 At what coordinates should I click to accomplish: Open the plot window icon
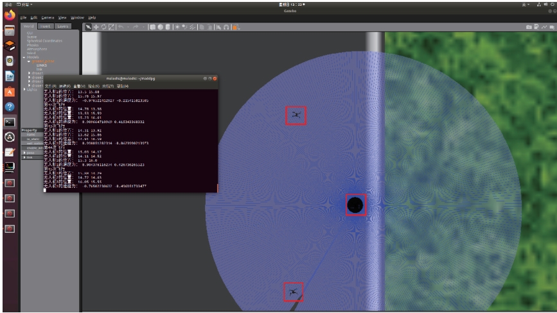(544, 27)
